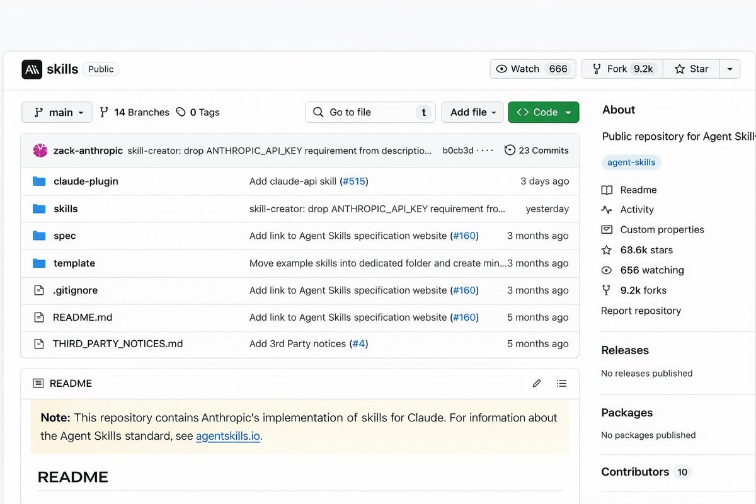Open the star lists dropdown arrow
The height and width of the screenshot is (504, 756).
[x=730, y=69]
